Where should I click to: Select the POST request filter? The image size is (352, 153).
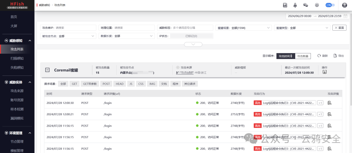pos(106,84)
